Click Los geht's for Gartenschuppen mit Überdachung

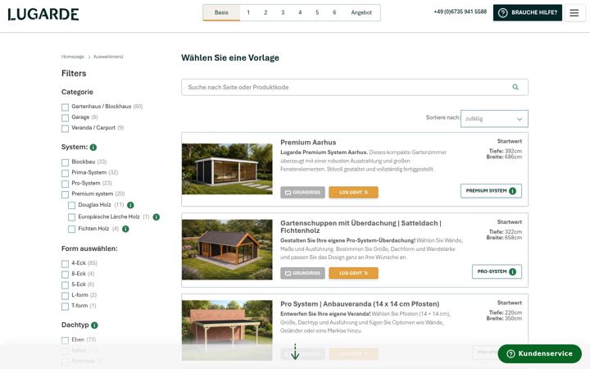click(353, 273)
